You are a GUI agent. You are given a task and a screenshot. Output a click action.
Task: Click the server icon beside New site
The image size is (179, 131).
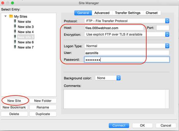point(15,21)
